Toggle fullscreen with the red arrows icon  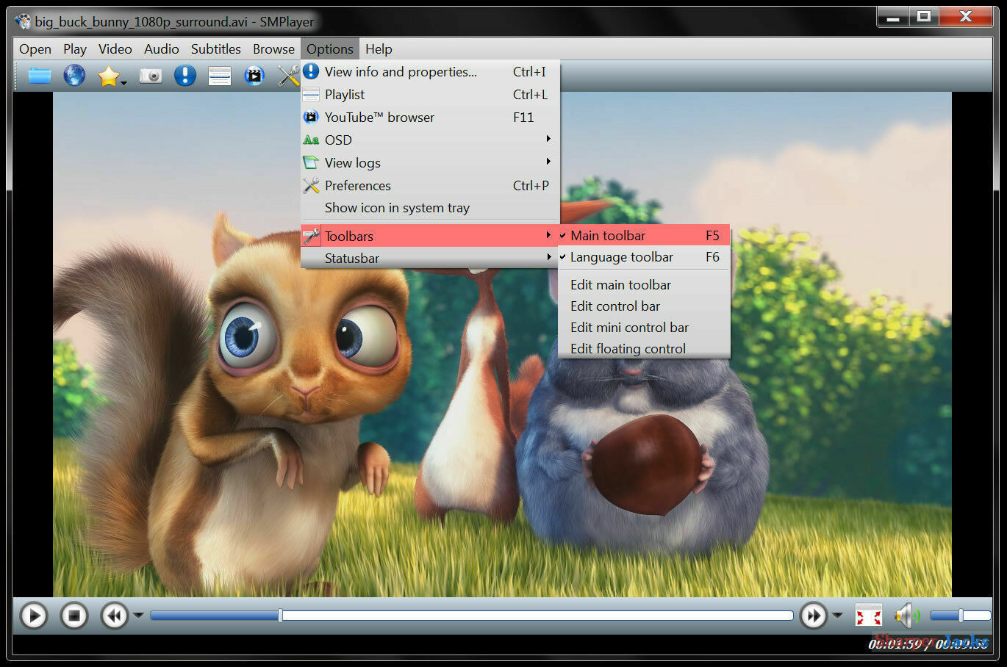pos(868,616)
